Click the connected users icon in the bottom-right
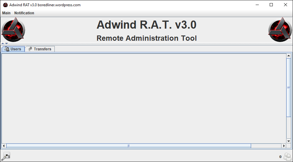Image resolution: width=293 pixels, height=162 pixels. click(x=287, y=157)
